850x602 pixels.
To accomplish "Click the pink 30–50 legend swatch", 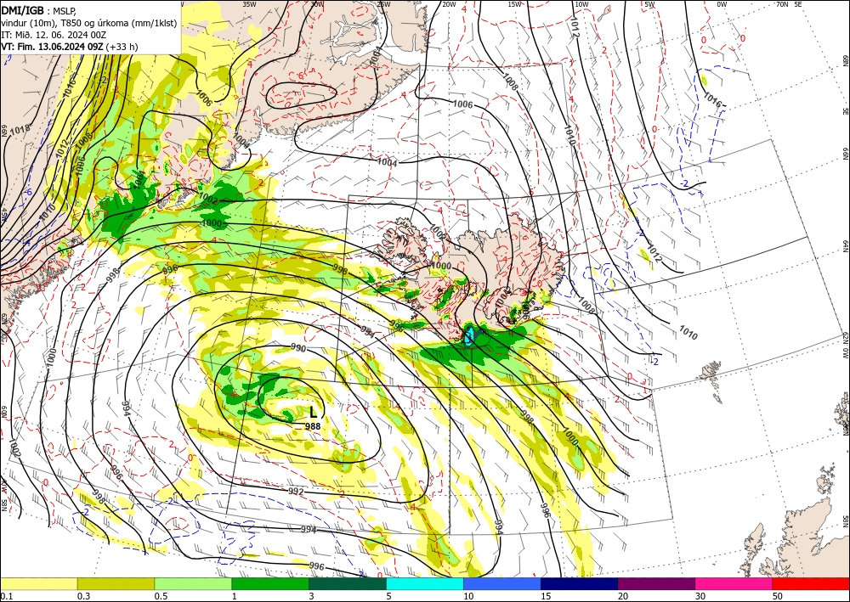I will click(734, 583).
